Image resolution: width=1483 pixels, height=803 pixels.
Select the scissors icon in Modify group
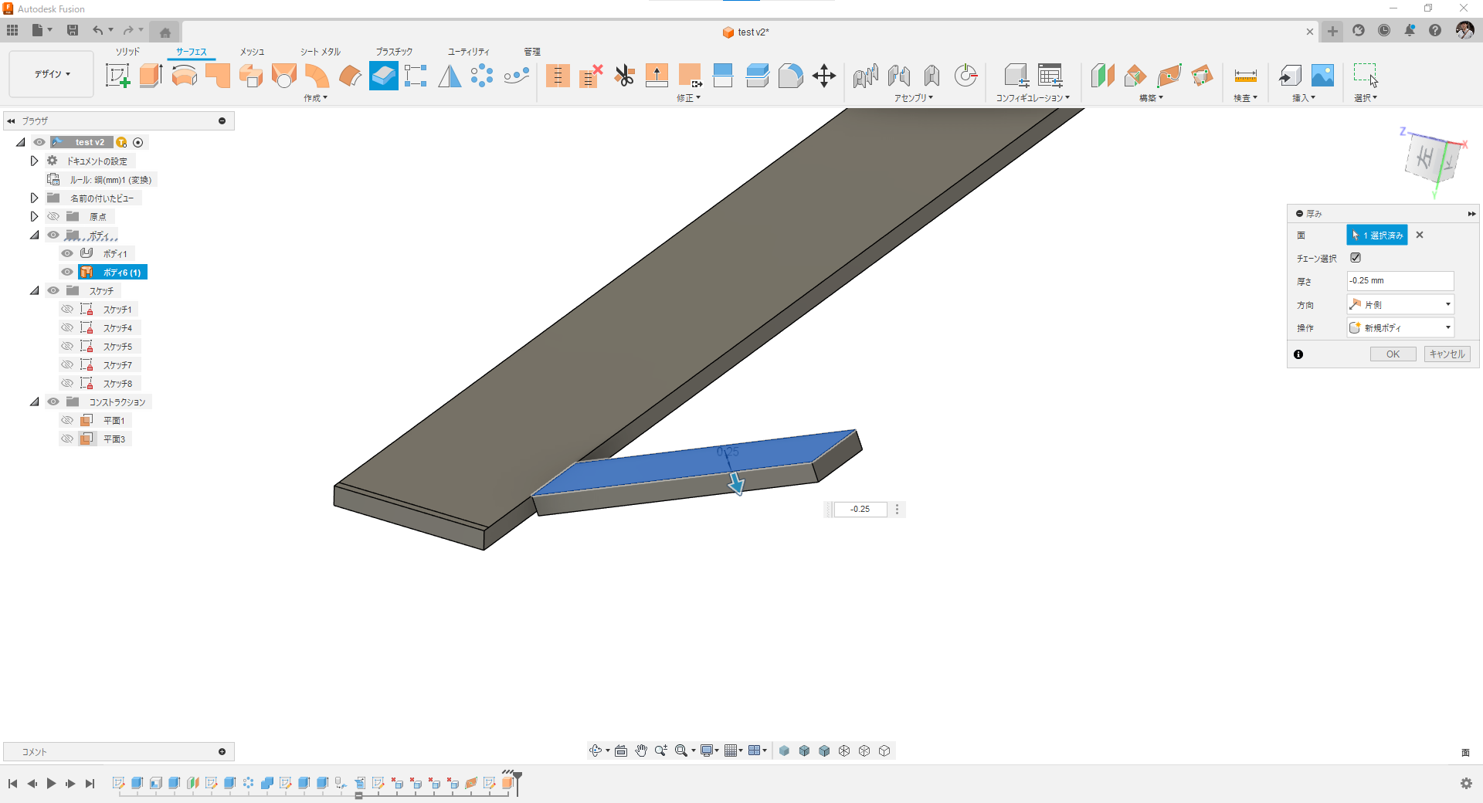pyautogui.click(x=624, y=76)
